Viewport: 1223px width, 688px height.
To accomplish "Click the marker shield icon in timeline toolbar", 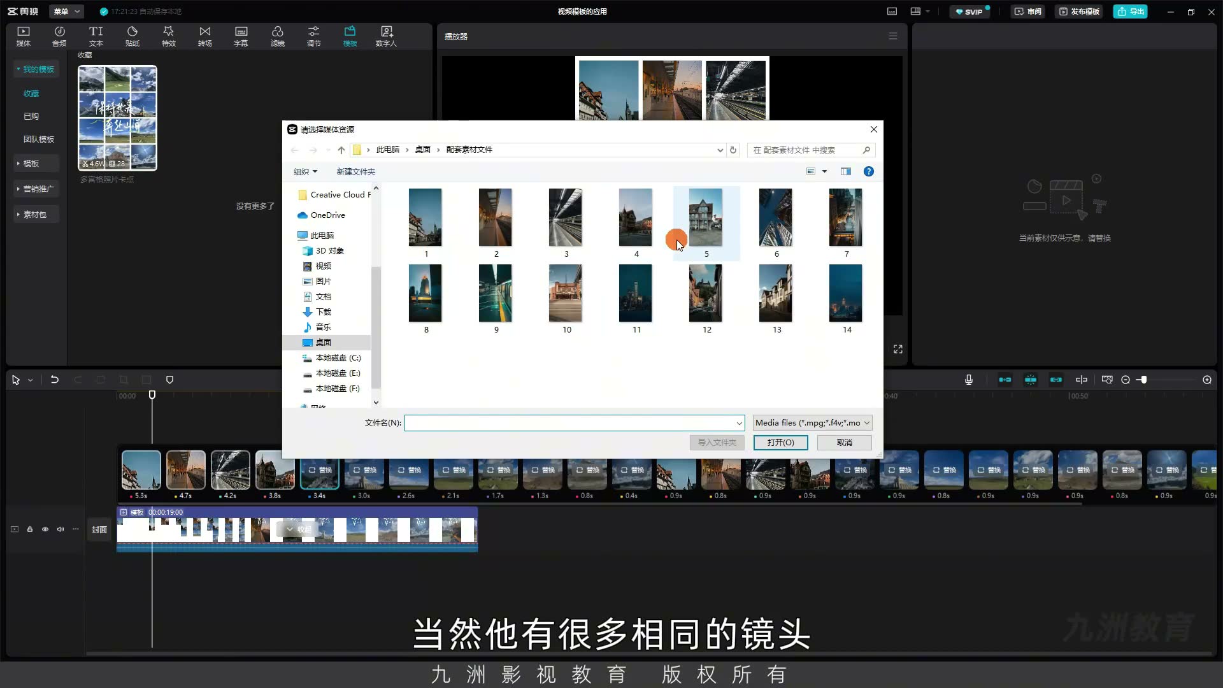I will (x=169, y=380).
